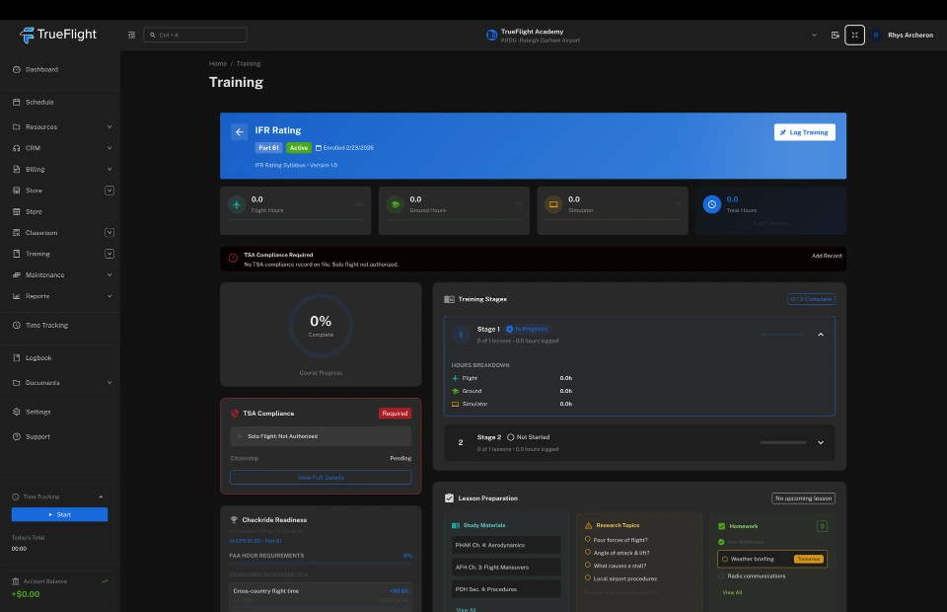Viewport: 947px width, 612px height.
Task: Click the Stage 2 progress bar
Action: click(783, 442)
